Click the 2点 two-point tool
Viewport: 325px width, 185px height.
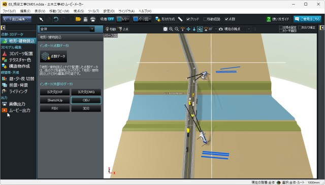(x=123, y=29)
